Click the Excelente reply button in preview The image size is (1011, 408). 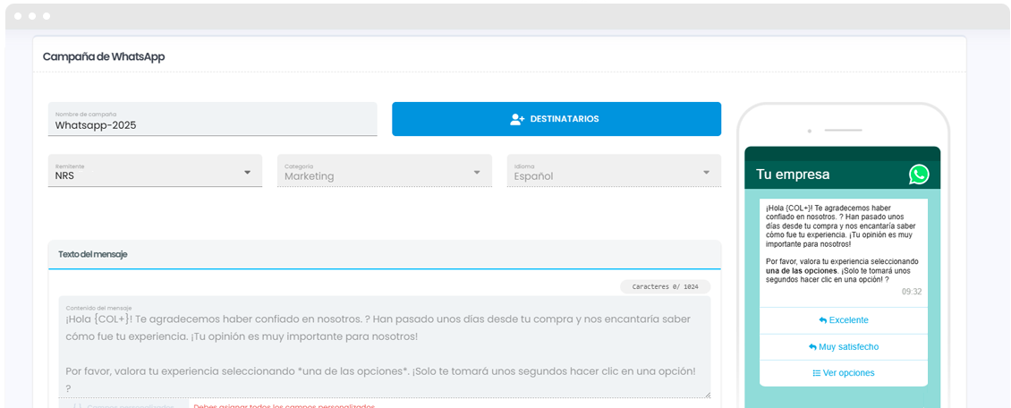click(844, 320)
